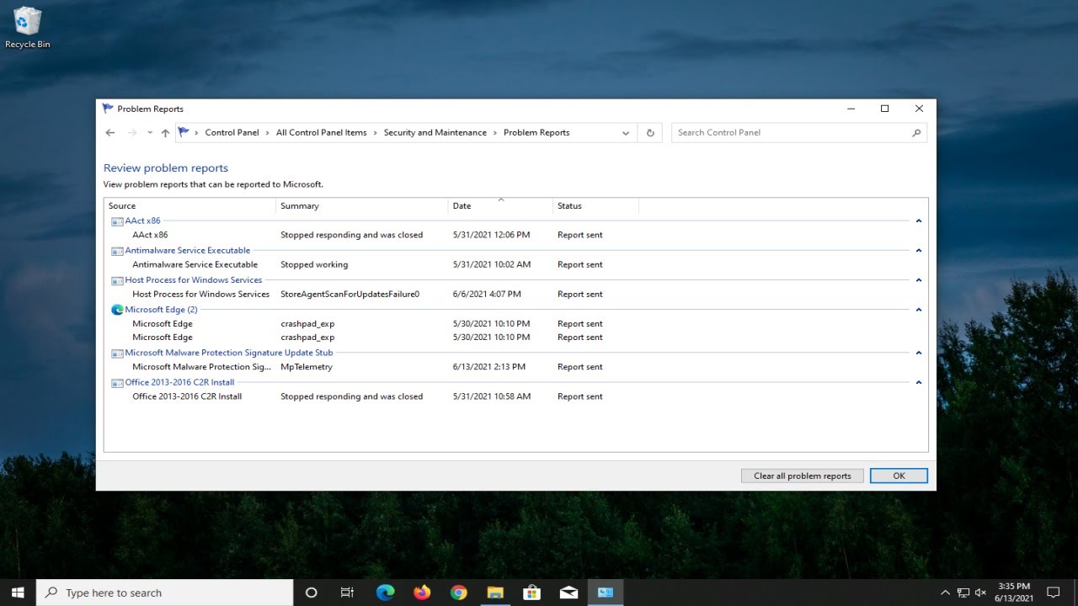Launch Microsoft Edge from taskbar
Image resolution: width=1078 pixels, height=606 pixels.
[x=385, y=593]
